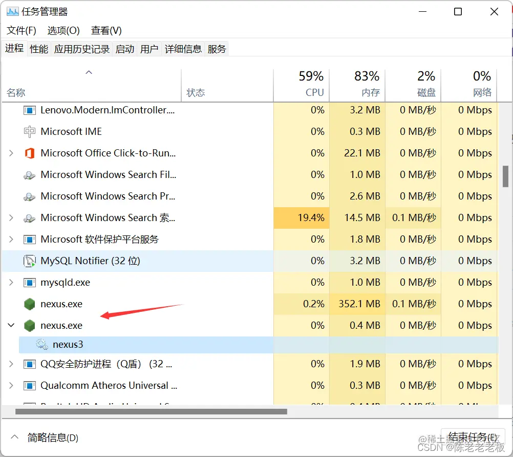Sort by the 名称 column header

click(91, 86)
